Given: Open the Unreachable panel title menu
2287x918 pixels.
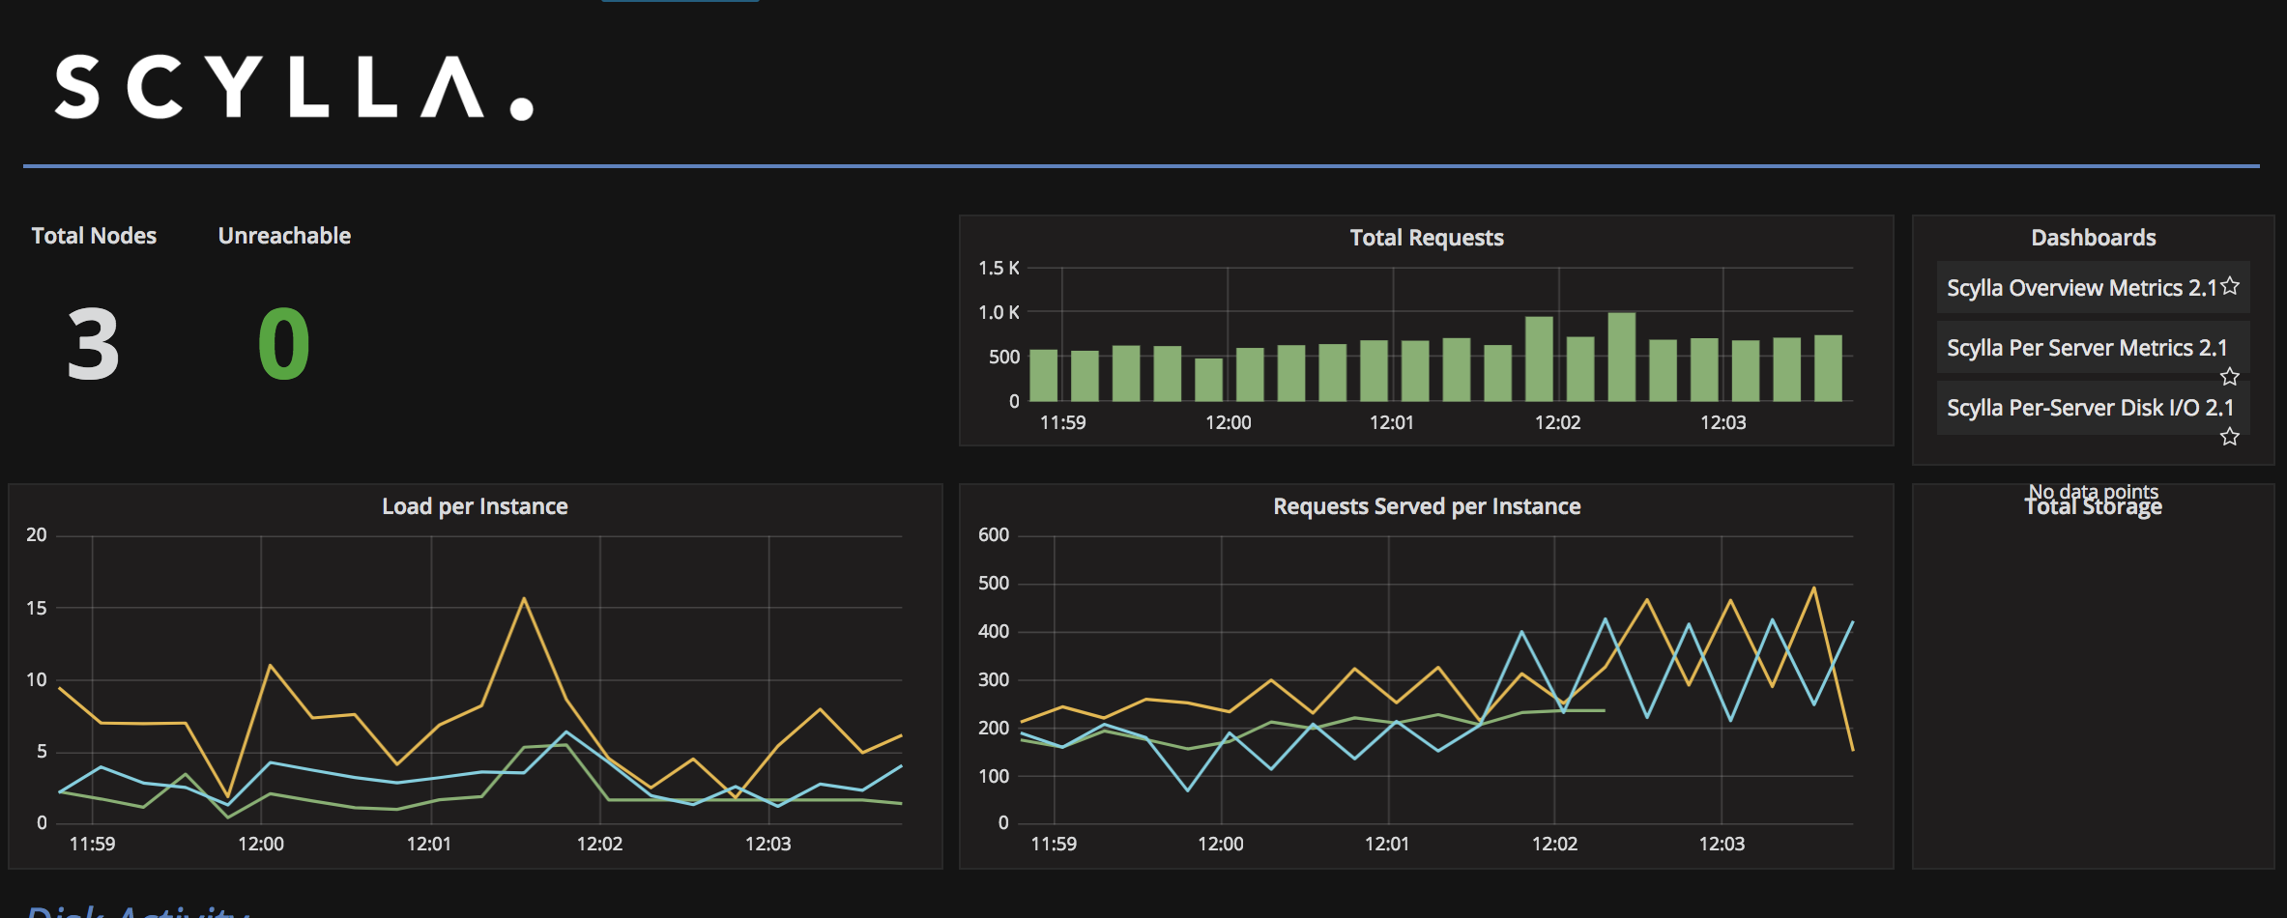Looking at the screenshot, I should [284, 236].
